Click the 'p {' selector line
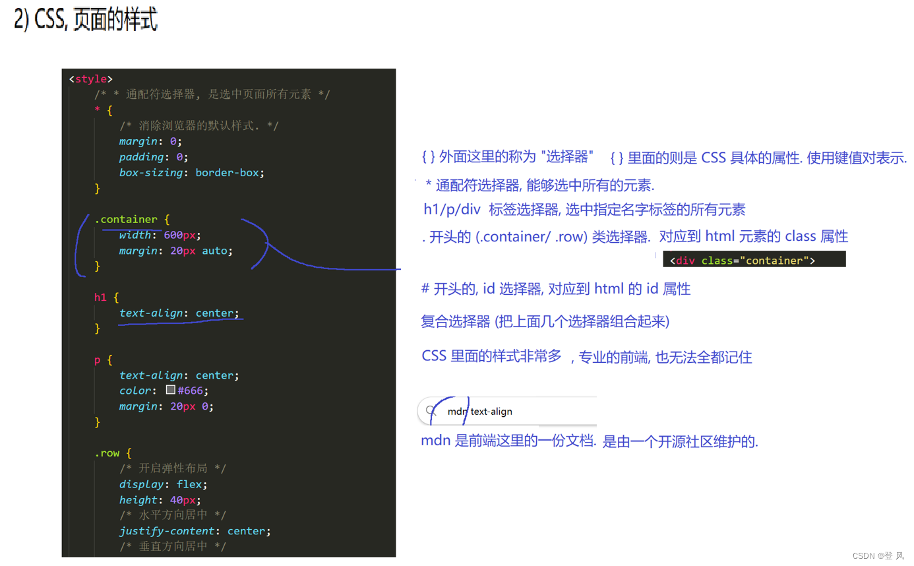Screen dimensions: 914x566 pos(104,360)
